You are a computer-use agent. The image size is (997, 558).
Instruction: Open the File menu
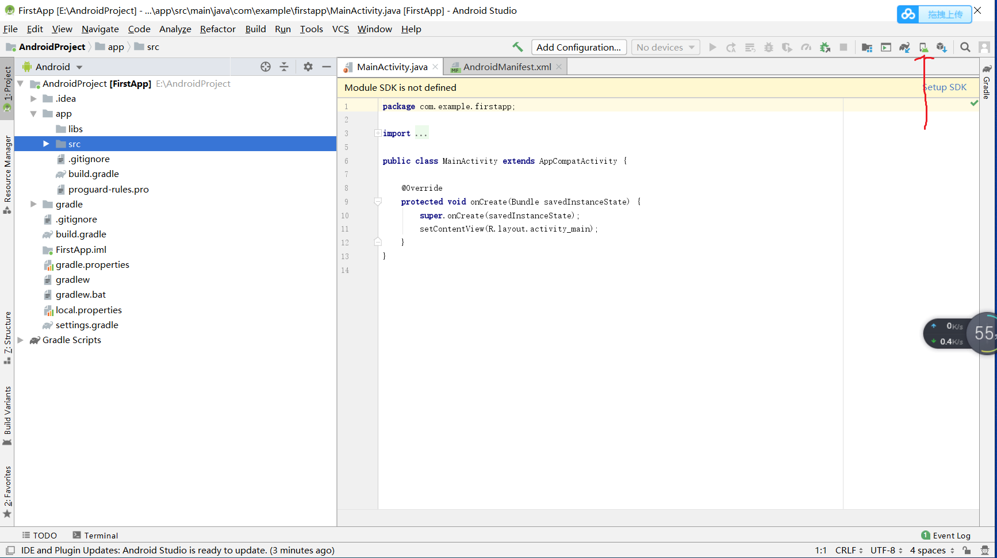(x=10, y=29)
